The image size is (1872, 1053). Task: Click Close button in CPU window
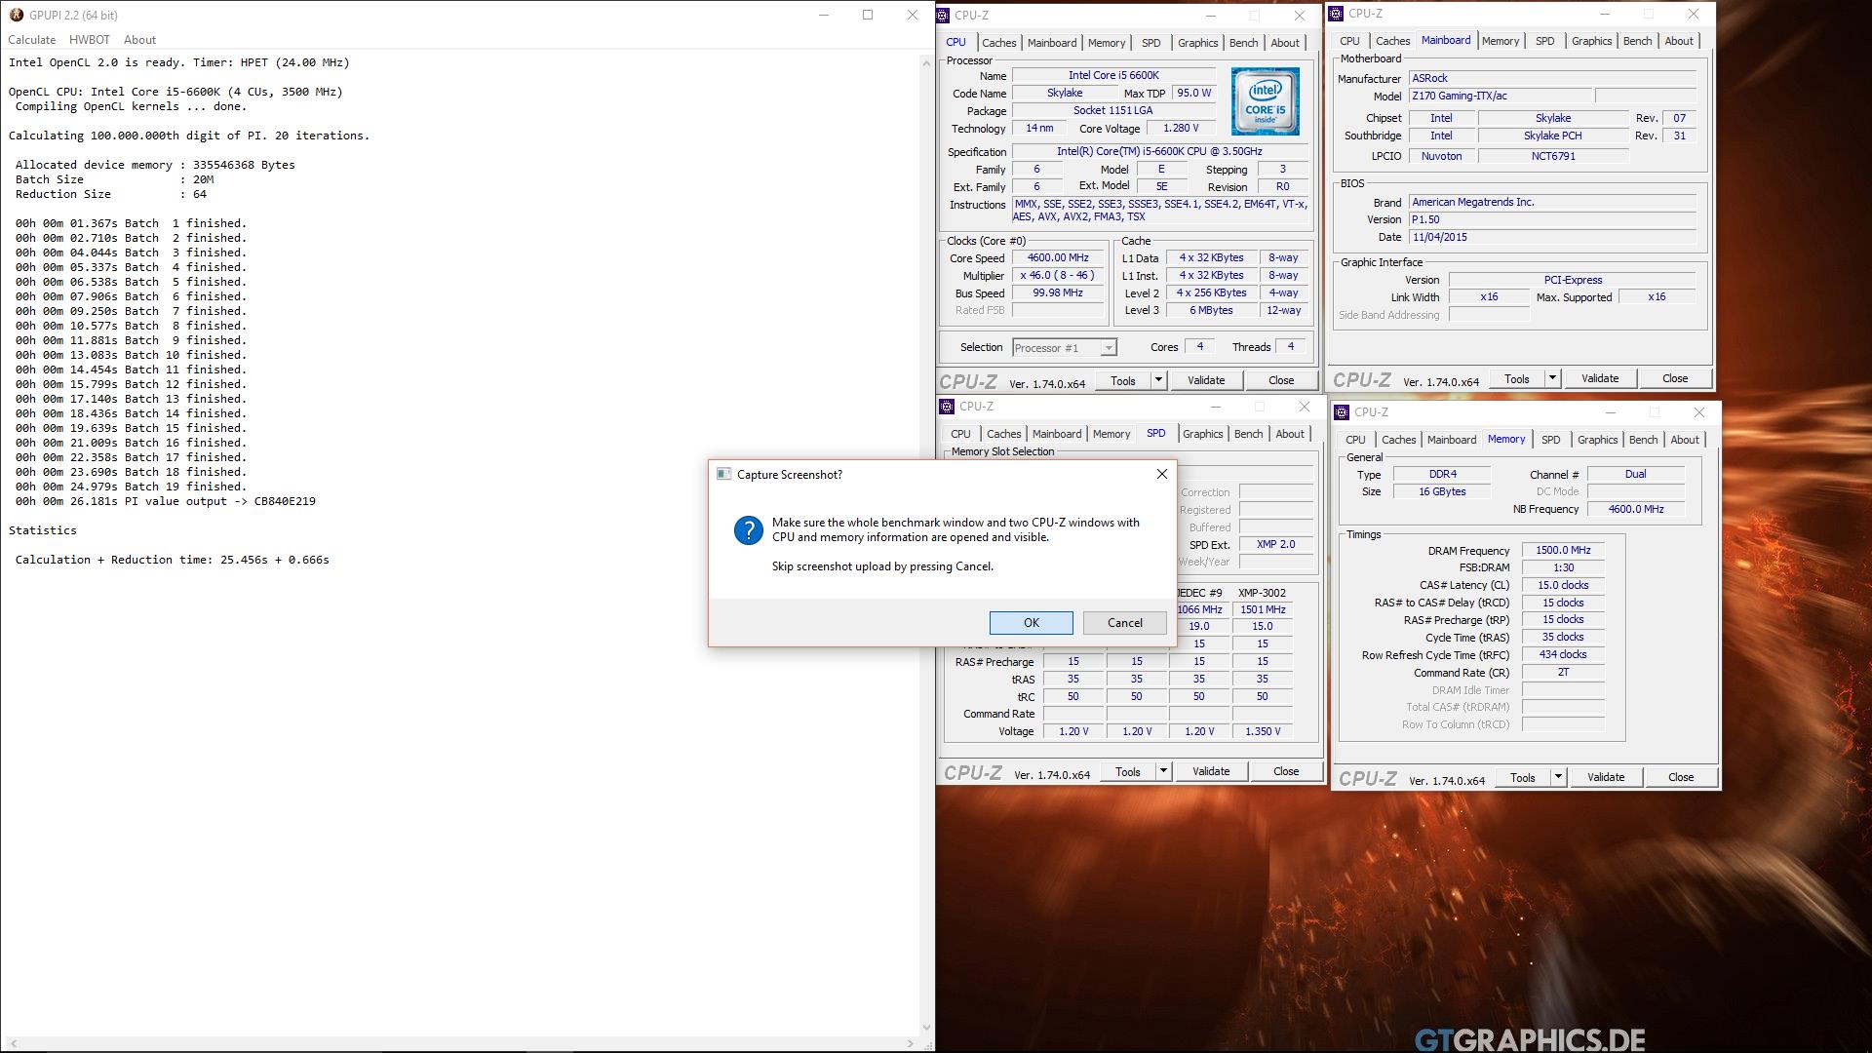pos(1281,380)
